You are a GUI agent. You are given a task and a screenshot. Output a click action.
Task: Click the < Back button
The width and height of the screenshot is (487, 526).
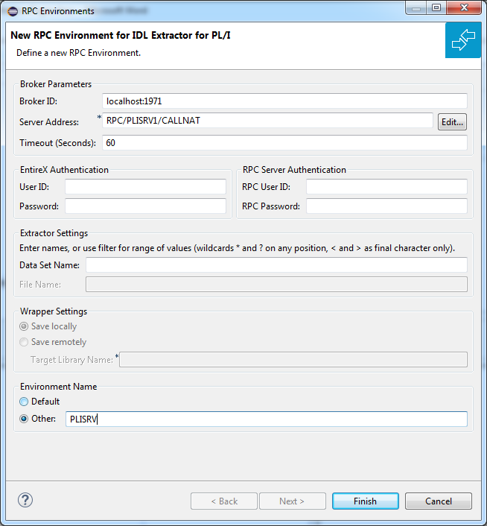224,501
